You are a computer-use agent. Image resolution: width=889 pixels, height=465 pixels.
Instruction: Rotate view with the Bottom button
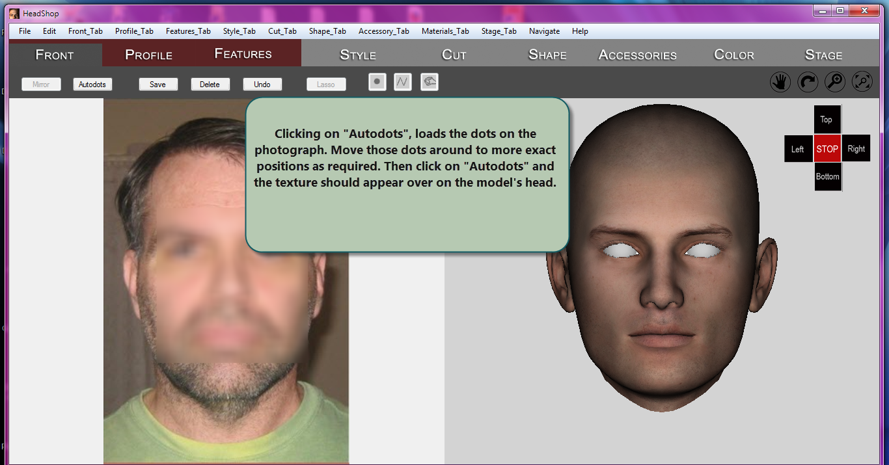coord(827,177)
